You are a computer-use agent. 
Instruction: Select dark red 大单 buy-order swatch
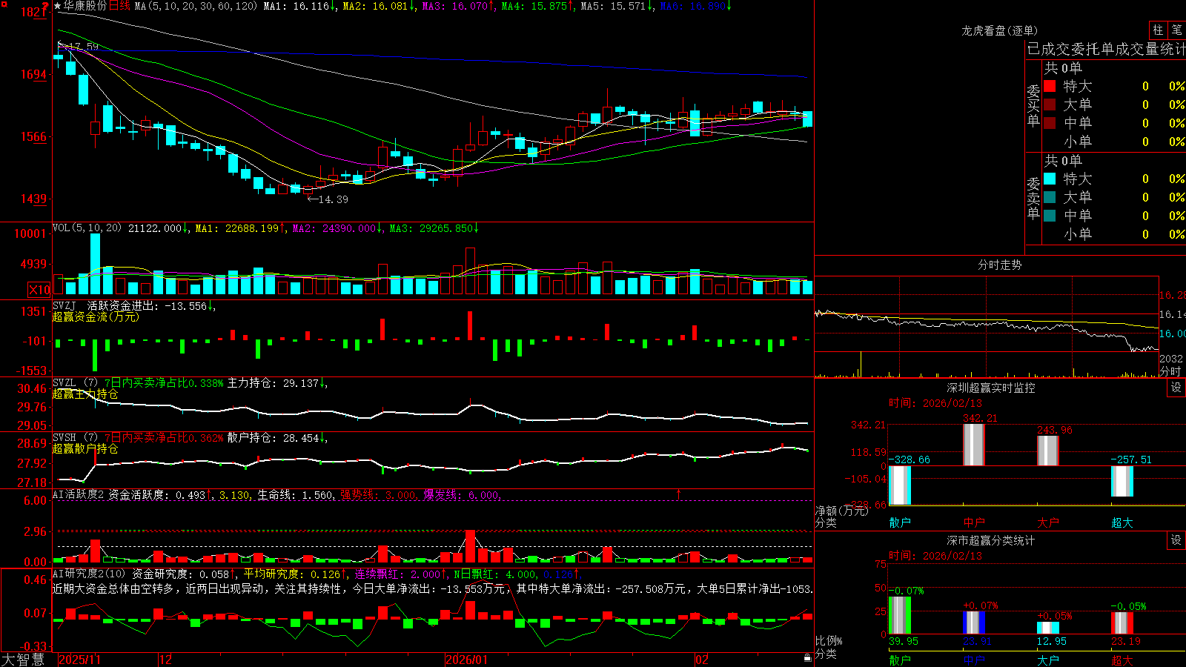tap(1050, 104)
